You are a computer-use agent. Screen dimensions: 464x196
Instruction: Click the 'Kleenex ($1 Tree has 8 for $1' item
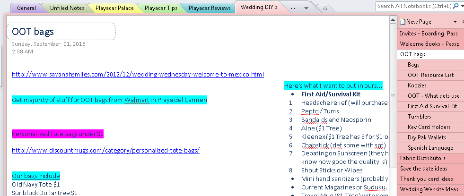click(x=344, y=136)
